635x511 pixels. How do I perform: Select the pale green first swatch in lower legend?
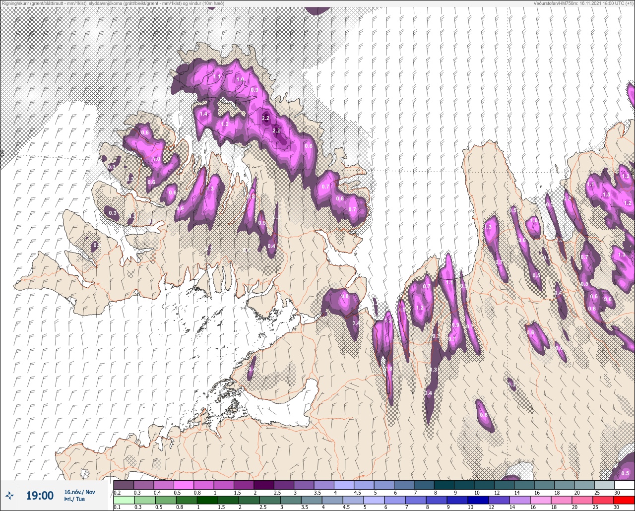[x=124, y=500]
